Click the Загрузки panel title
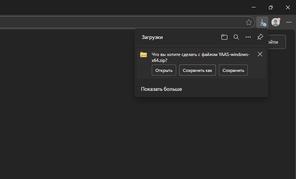 point(152,37)
